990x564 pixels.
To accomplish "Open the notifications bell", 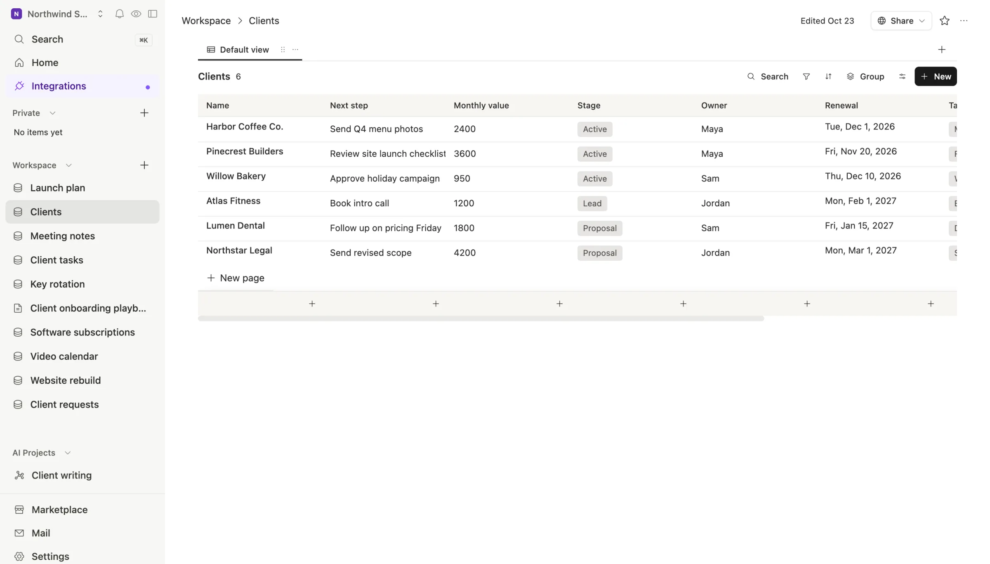I will [x=119, y=14].
